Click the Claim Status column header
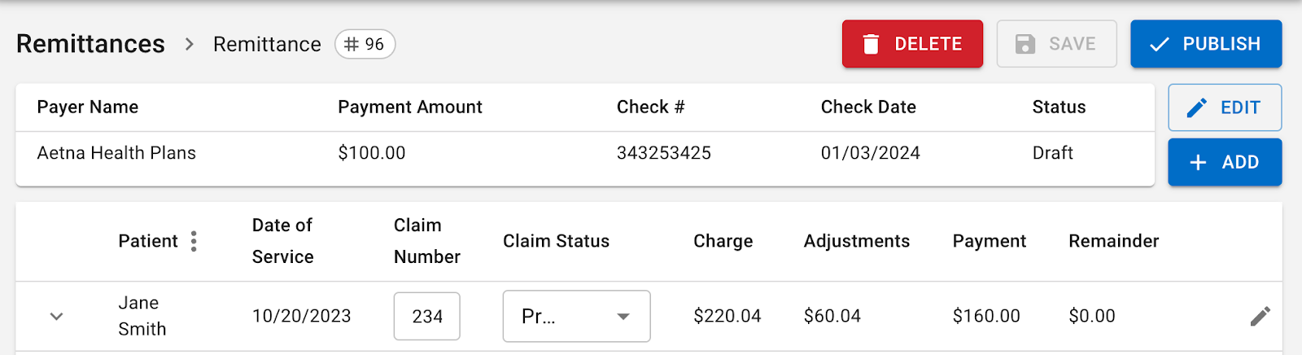This screenshot has height=355, width=1302. tap(556, 241)
